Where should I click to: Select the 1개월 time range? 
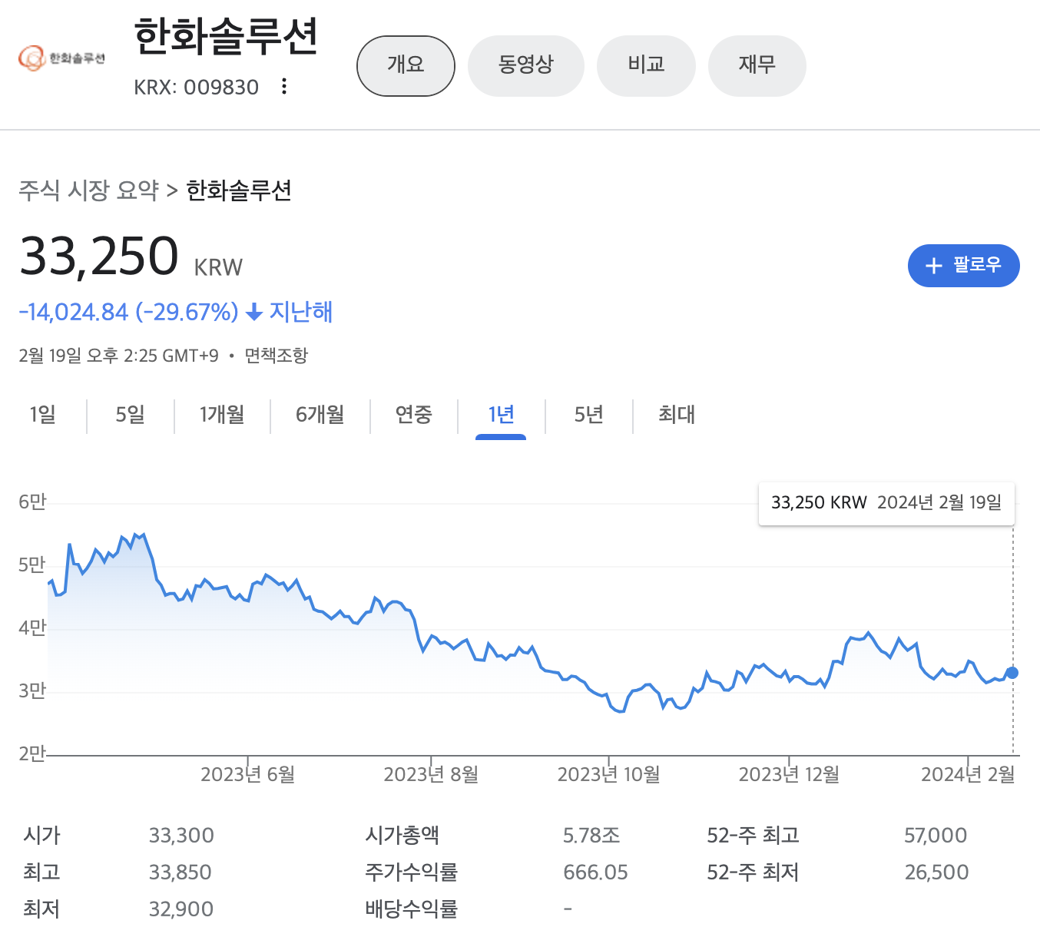click(x=222, y=415)
